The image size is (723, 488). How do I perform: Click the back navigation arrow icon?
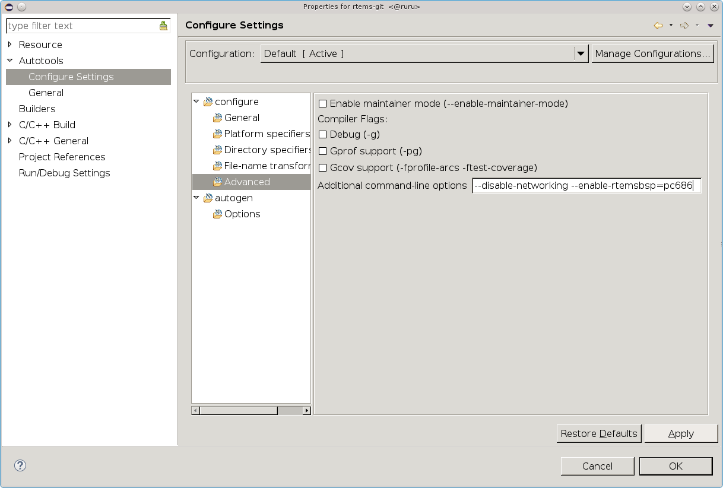click(658, 26)
